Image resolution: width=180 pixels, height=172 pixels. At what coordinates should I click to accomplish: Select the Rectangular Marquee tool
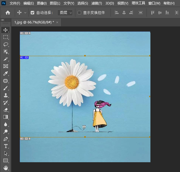pos(6,37)
